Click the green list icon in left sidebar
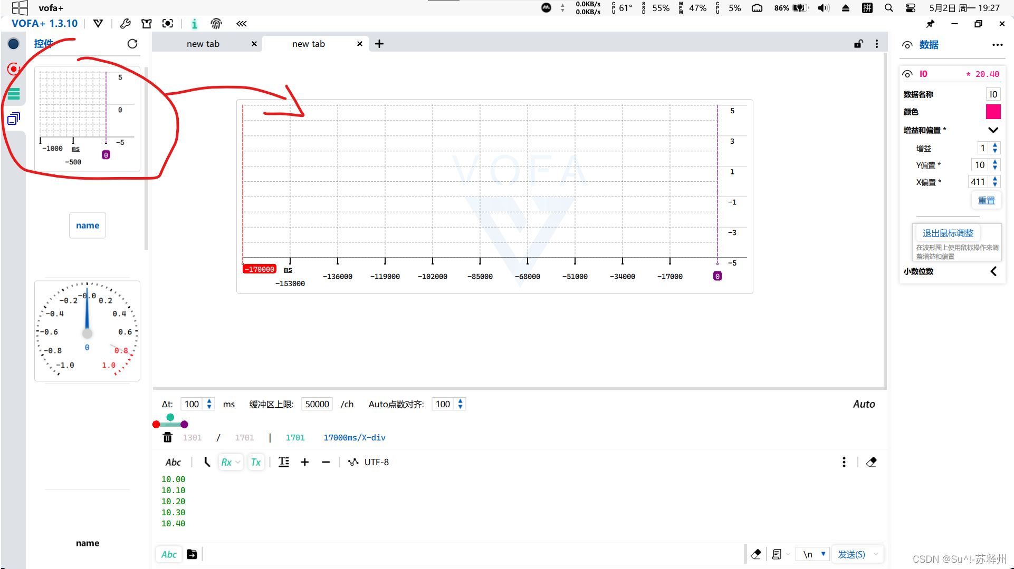Viewport: 1014px width, 569px height. 14,94
